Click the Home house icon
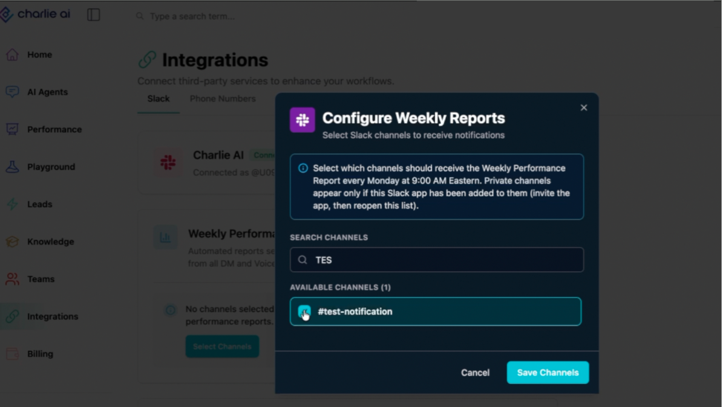Screen dimensions: 723x407 tap(13, 54)
